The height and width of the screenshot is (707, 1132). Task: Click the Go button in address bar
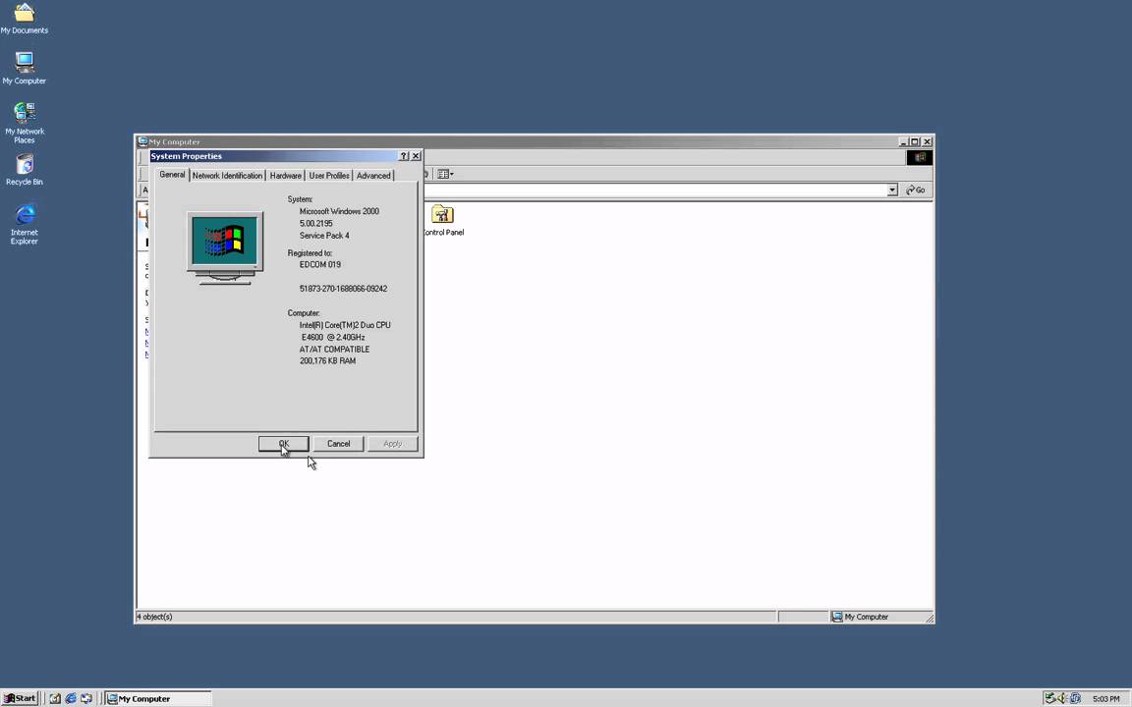[916, 190]
